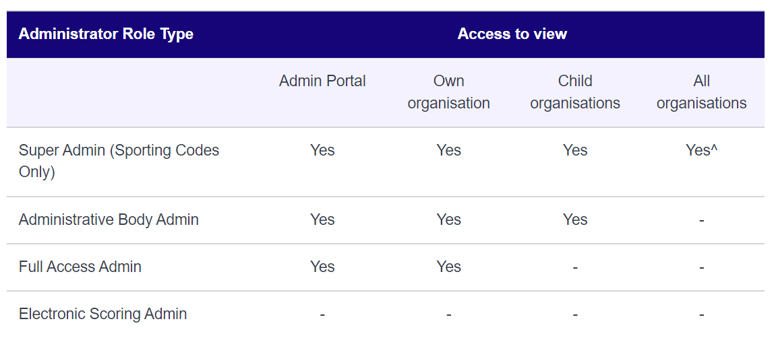
Task: Click Full Access Admin's Child organisations dash
Action: coord(575,267)
